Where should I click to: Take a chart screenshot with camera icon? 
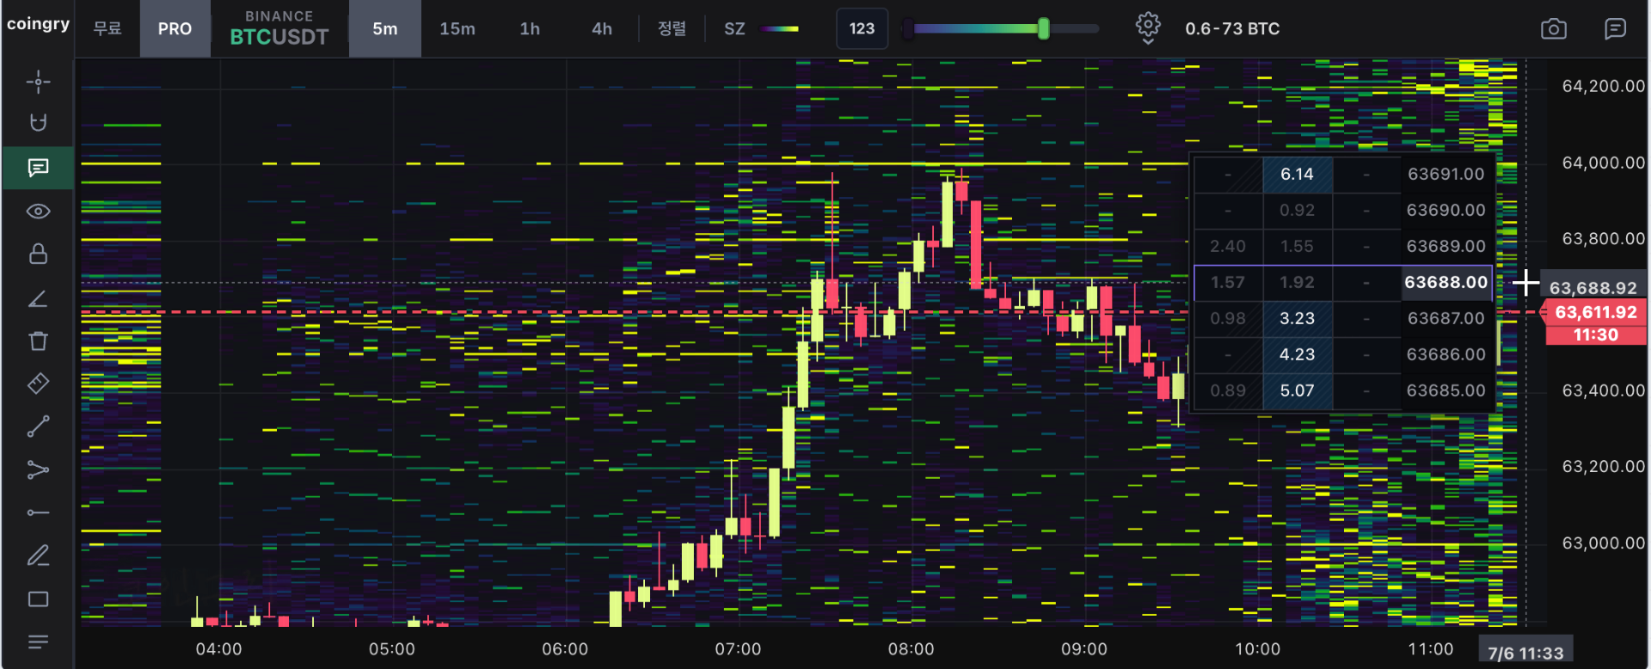coord(1553,28)
